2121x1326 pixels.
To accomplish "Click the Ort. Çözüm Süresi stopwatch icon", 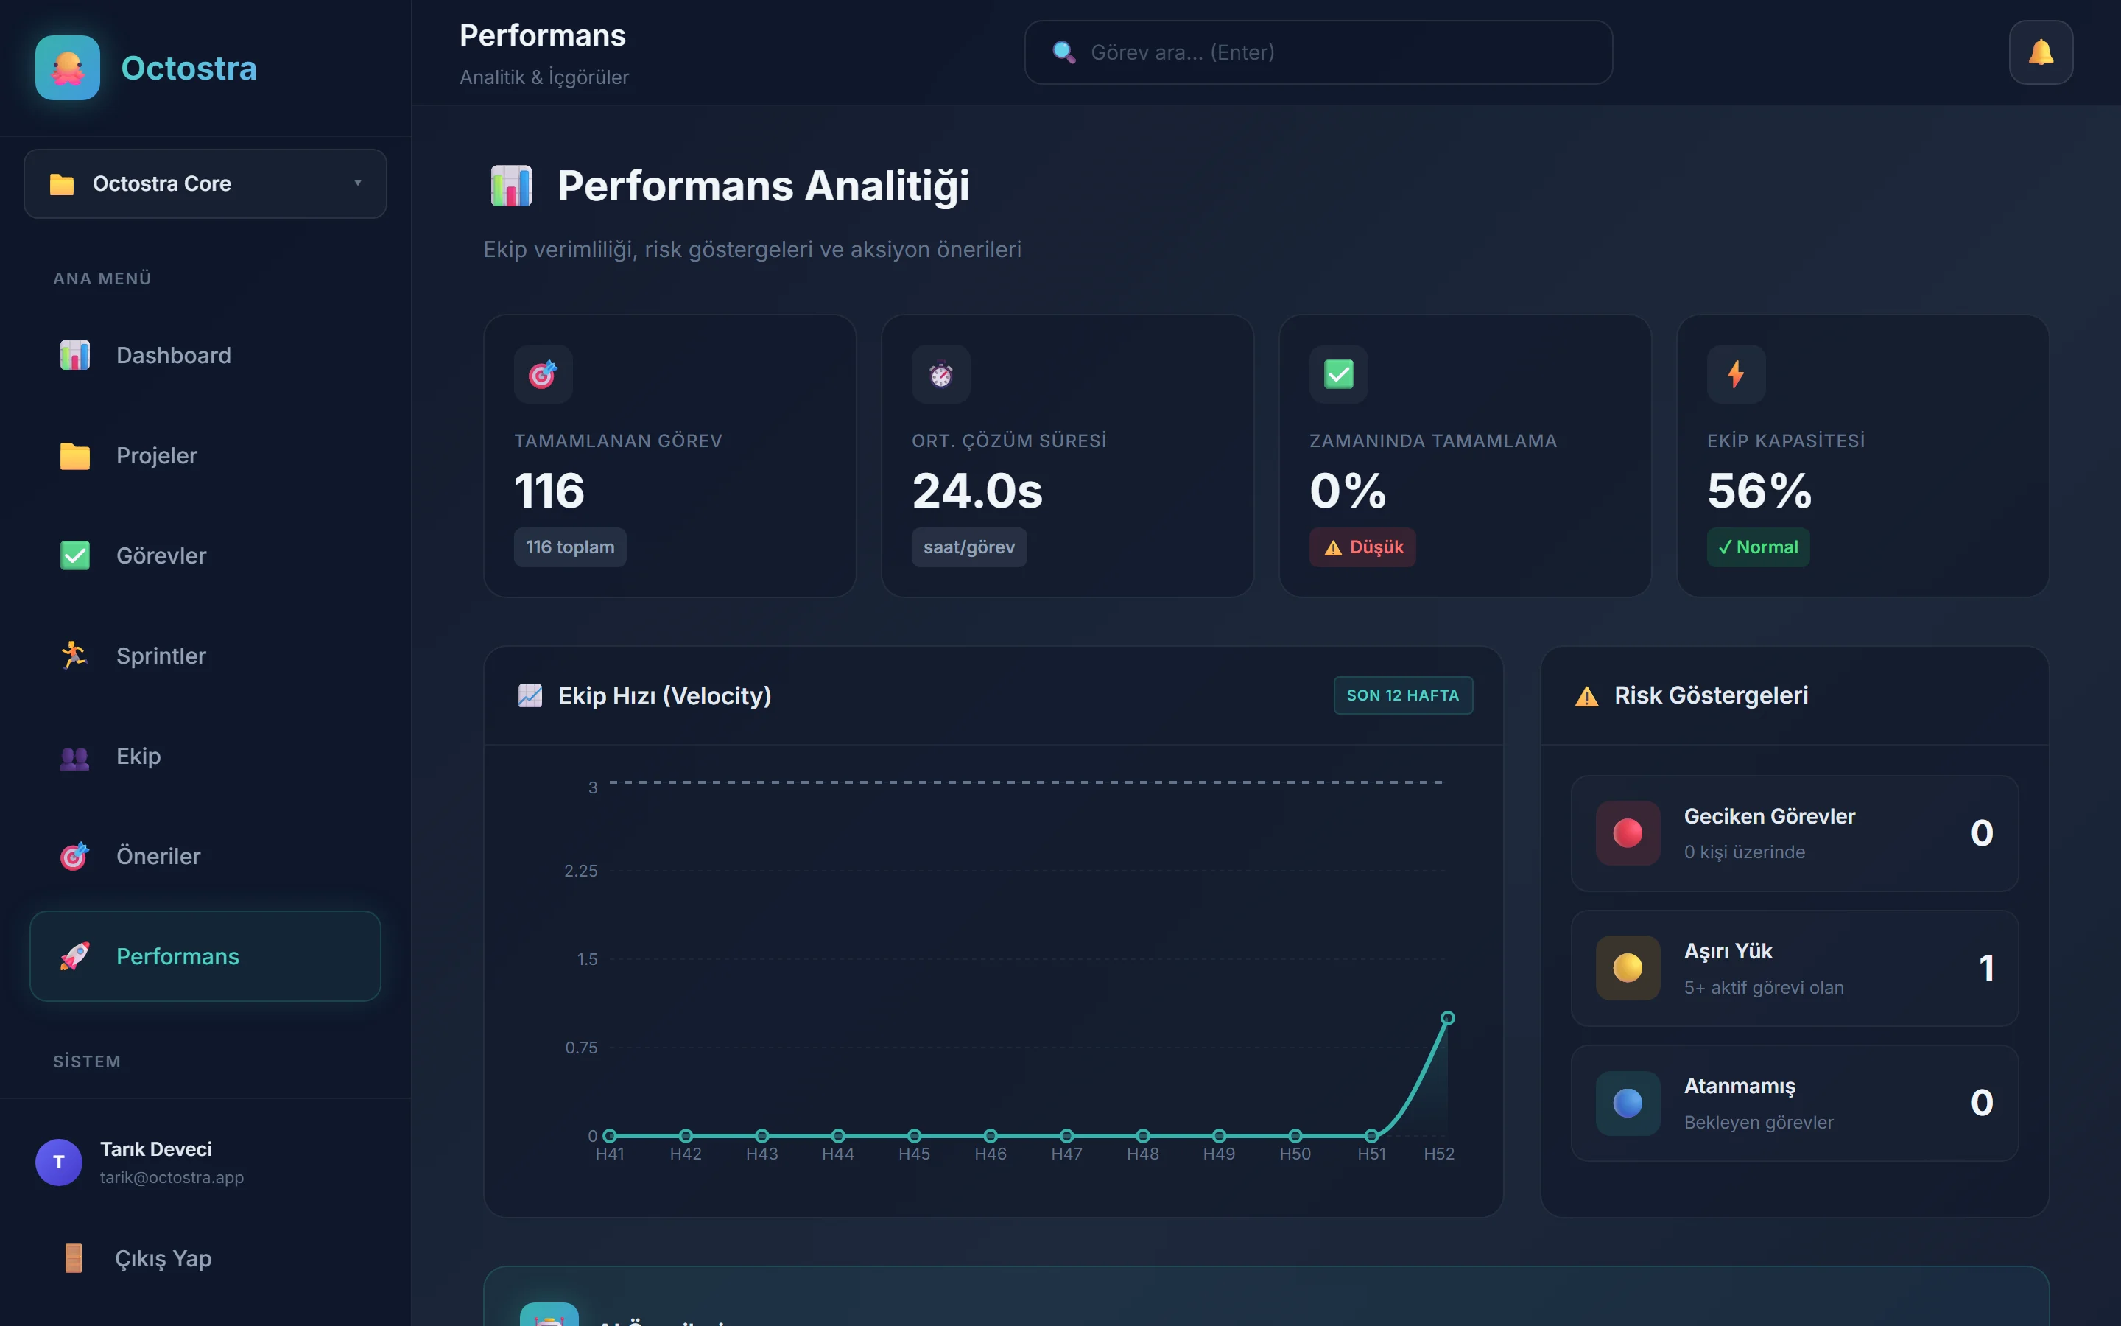I will click(940, 374).
